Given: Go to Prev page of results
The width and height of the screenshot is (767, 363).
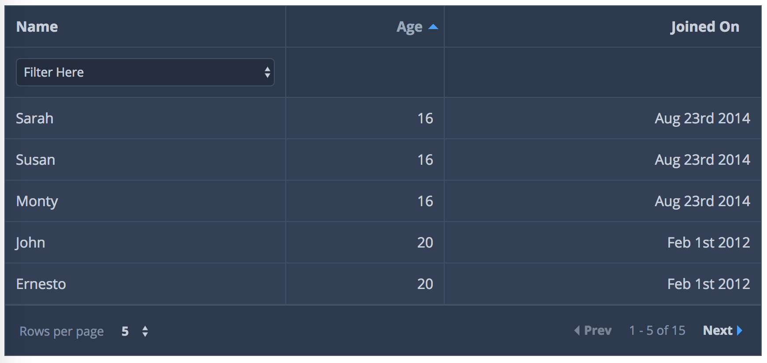Looking at the screenshot, I should pyautogui.click(x=597, y=330).
